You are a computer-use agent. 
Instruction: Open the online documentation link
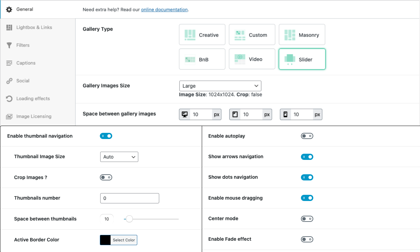pos(164,10)
